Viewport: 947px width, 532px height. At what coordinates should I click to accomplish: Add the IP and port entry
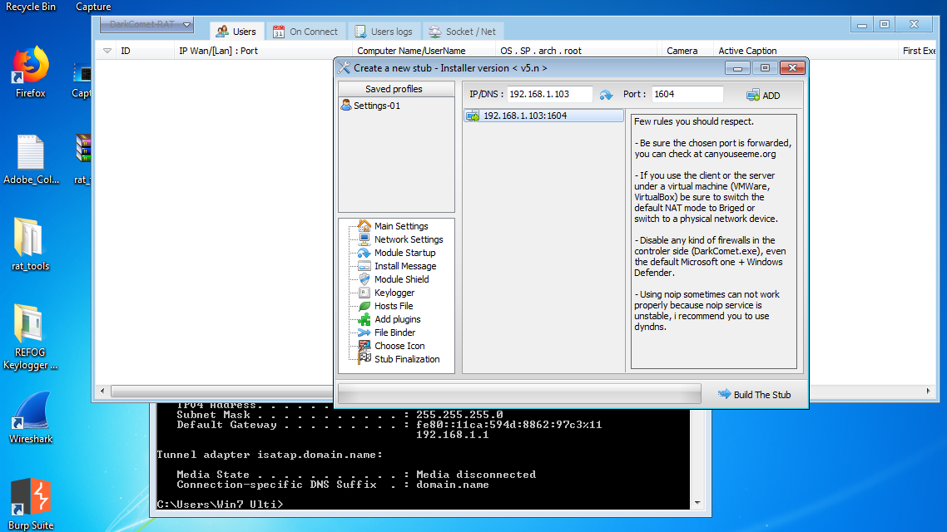(x=763, y=96)
